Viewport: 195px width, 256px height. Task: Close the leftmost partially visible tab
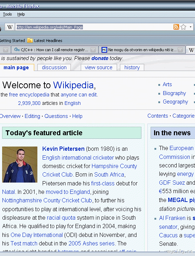5,50
